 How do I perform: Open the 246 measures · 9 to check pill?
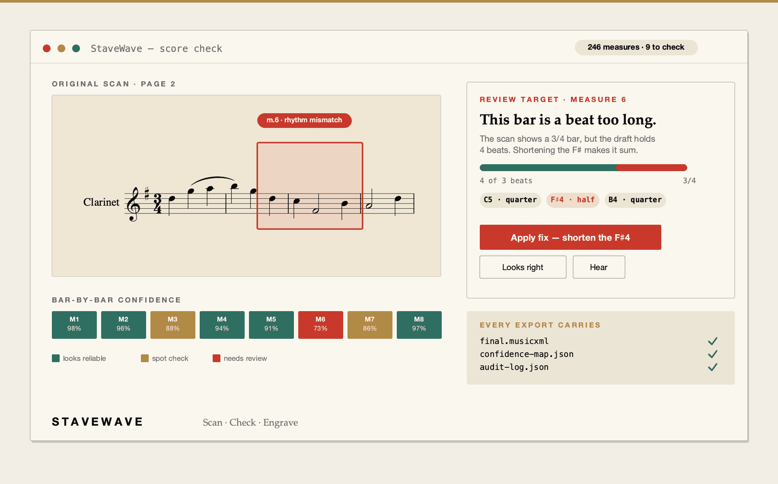tap(636, 47)
